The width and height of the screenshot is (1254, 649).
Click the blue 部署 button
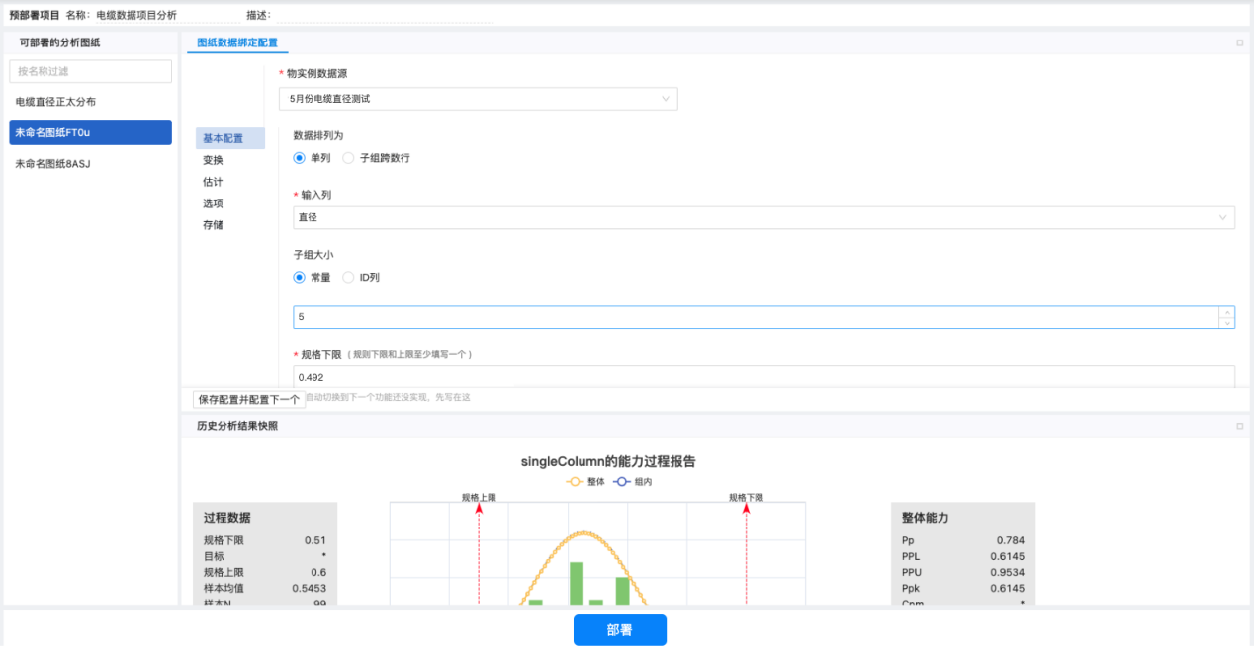pos(619,630)
